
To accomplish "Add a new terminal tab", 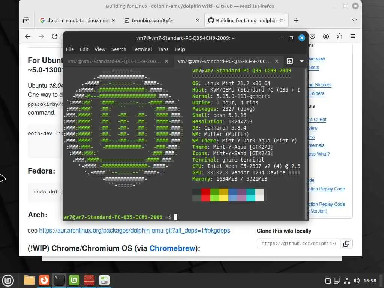I will click(290, 61).
